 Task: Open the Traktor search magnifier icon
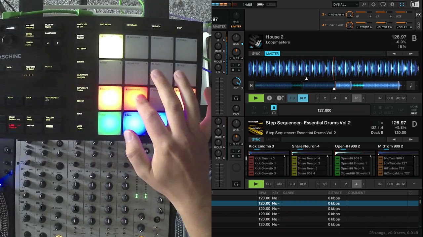364,5
